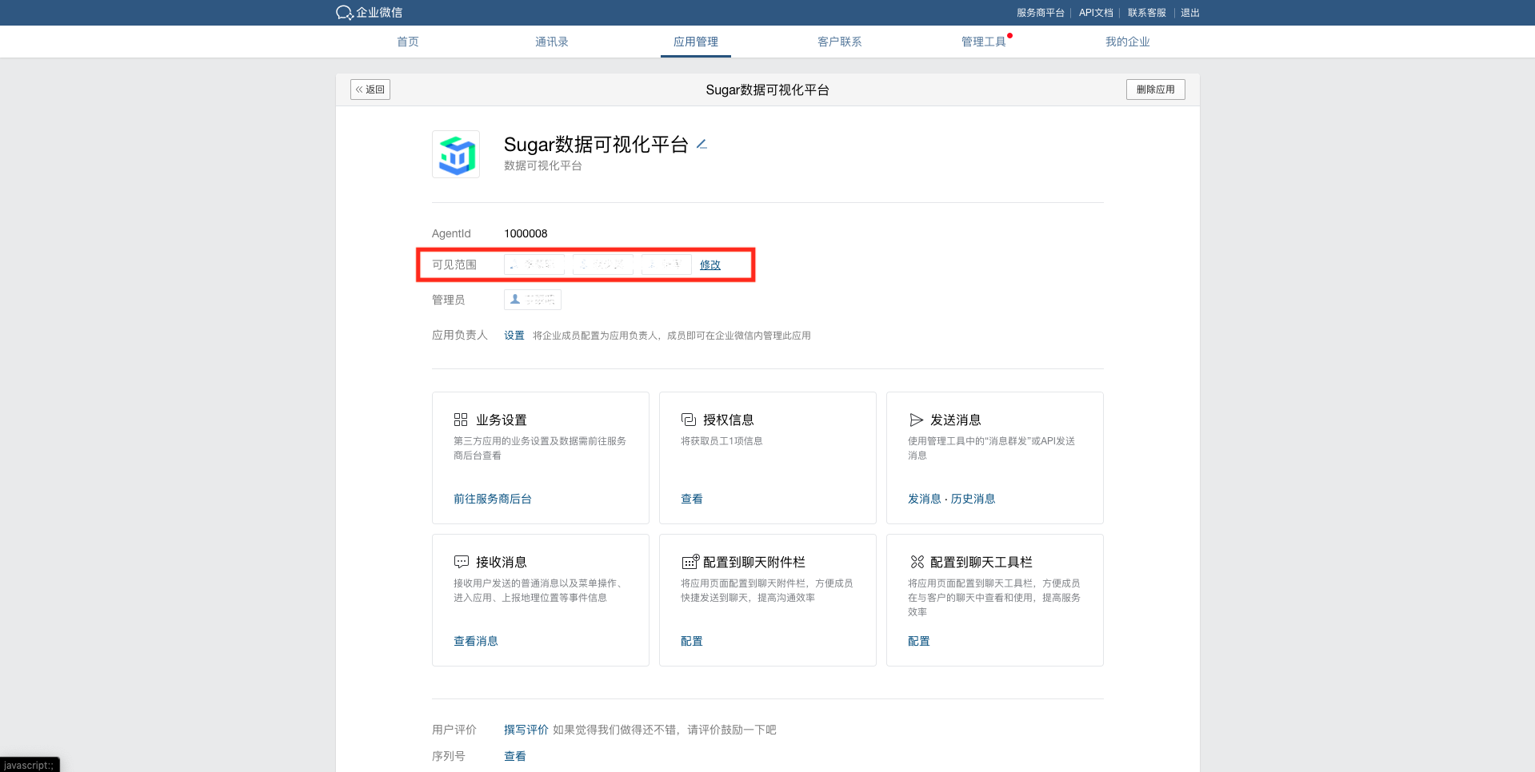Open API文档 in the top bar
1535x772 pixels.
point(1096,13)
